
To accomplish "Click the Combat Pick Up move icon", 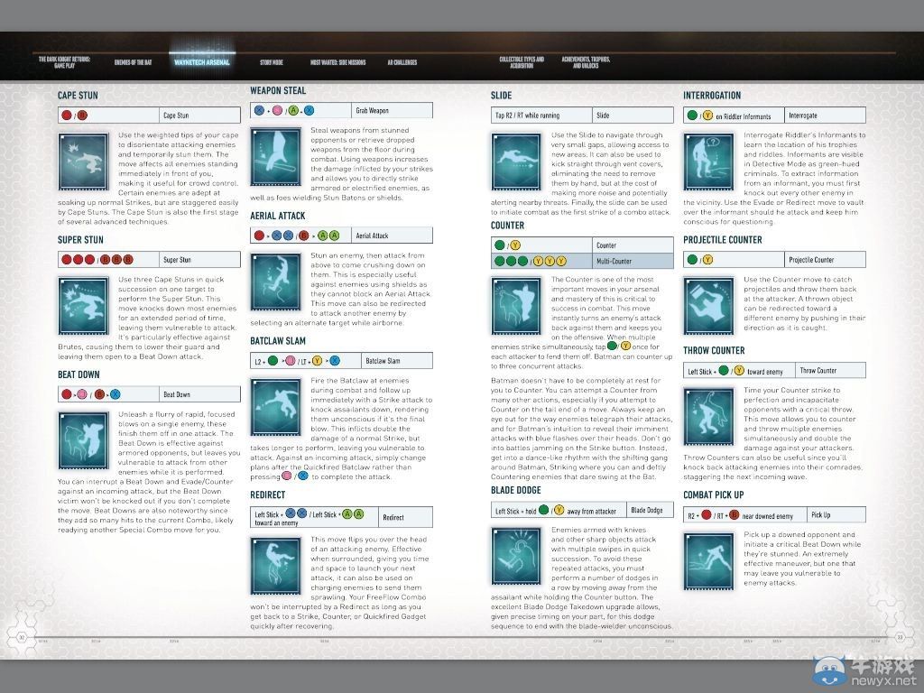I will click(x=709, y=558).
